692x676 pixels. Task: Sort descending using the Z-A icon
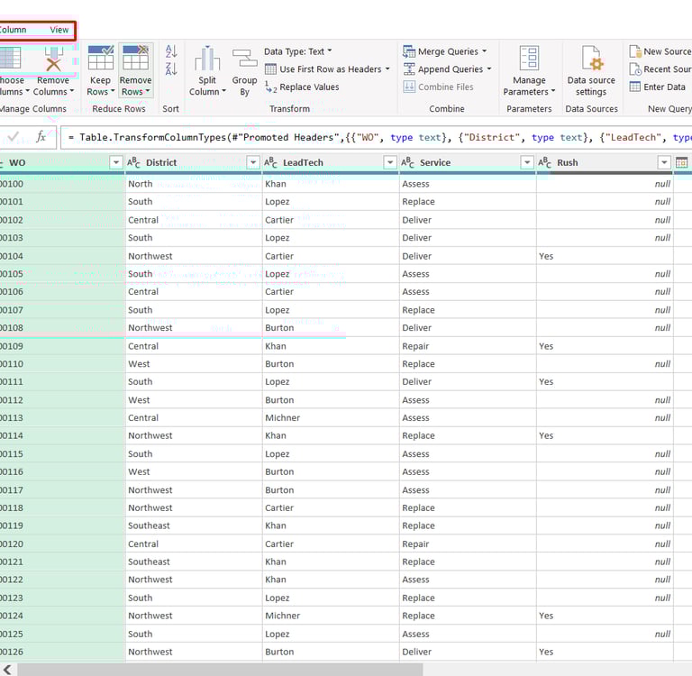tap(171, 69)
